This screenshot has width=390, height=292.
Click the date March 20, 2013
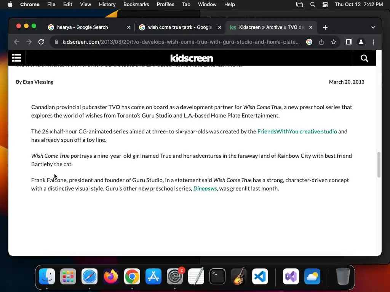(347, 82)
